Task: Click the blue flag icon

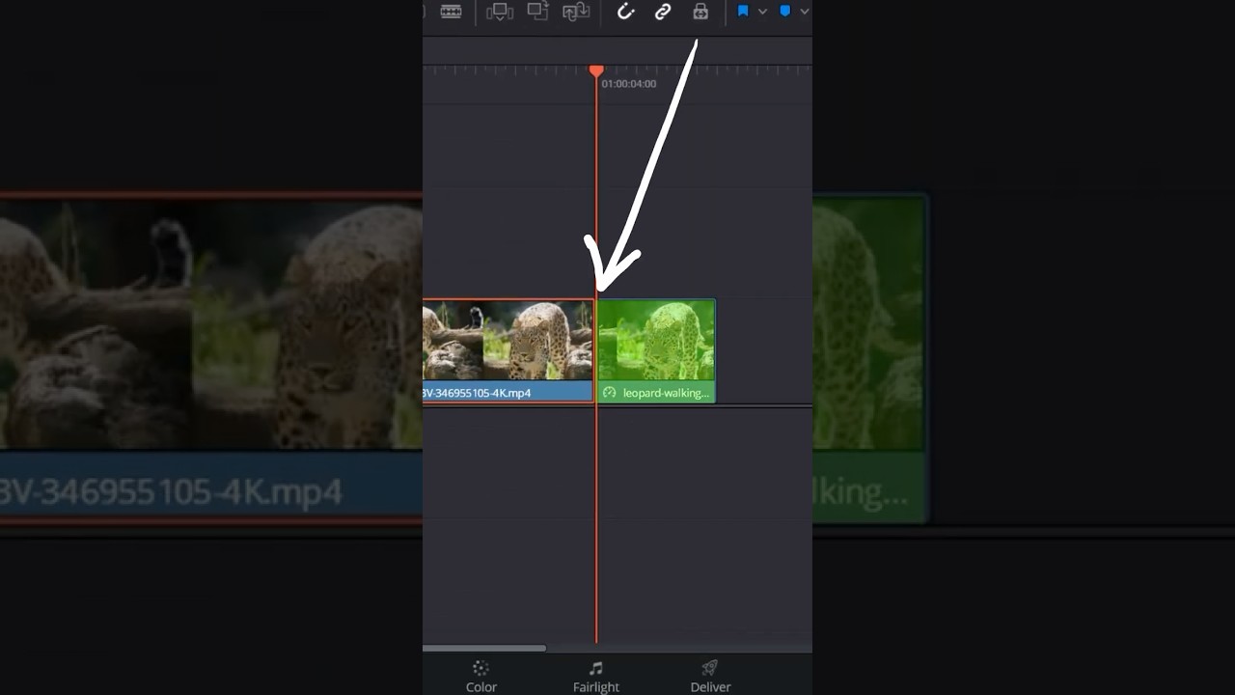Action: 743,12
